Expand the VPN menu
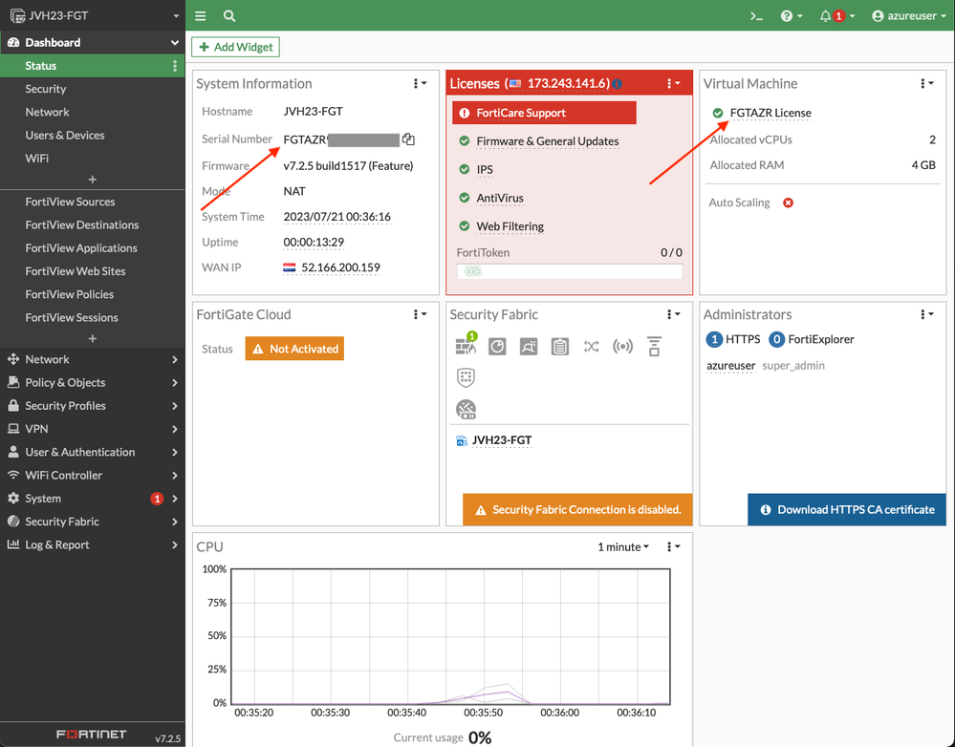This screenshot has height=747, width=955. coord(93,429)
